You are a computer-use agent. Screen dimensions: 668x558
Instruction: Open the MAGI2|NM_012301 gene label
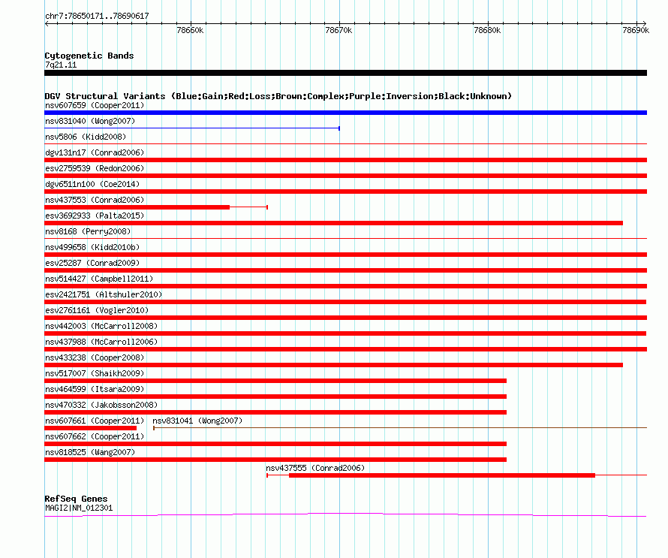coord(79,508)
